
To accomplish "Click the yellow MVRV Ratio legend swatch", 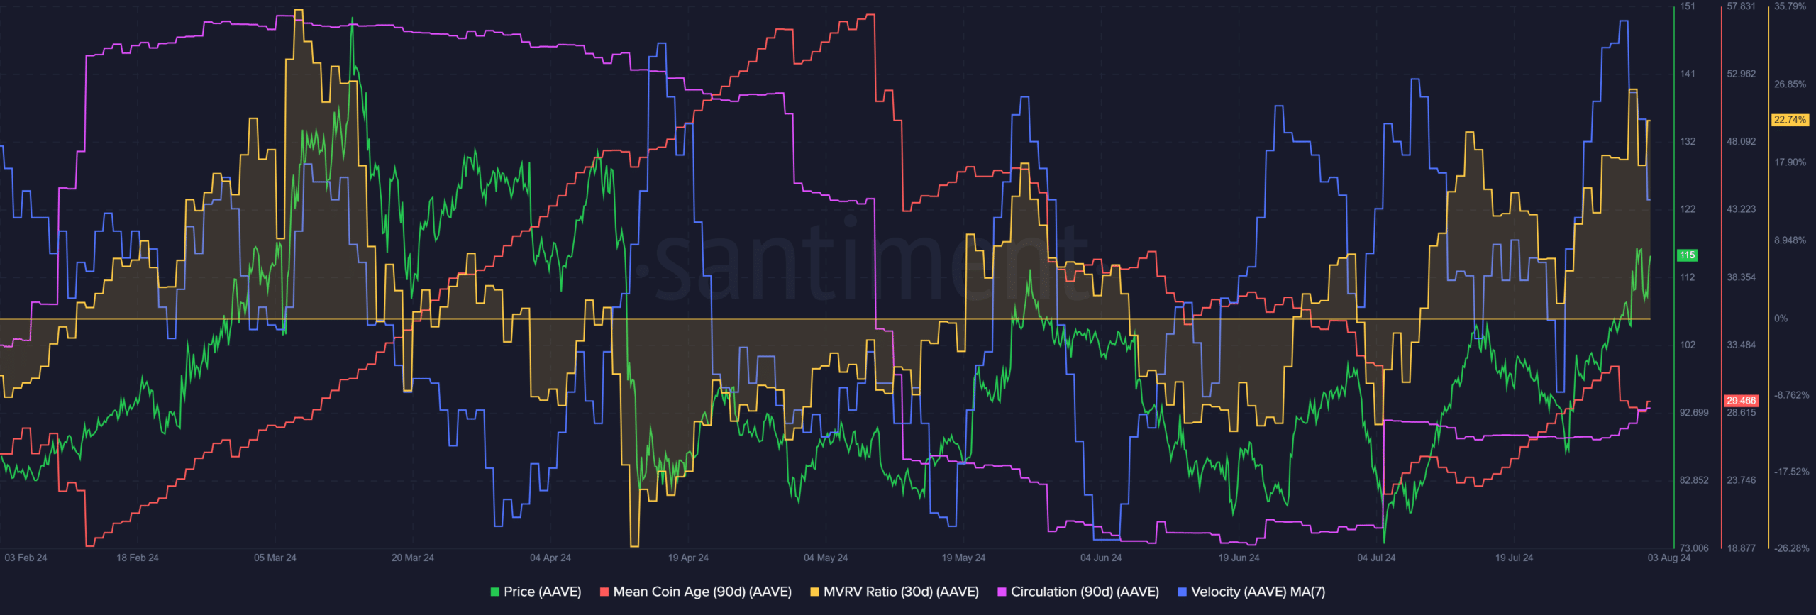I will coord(814,592).
